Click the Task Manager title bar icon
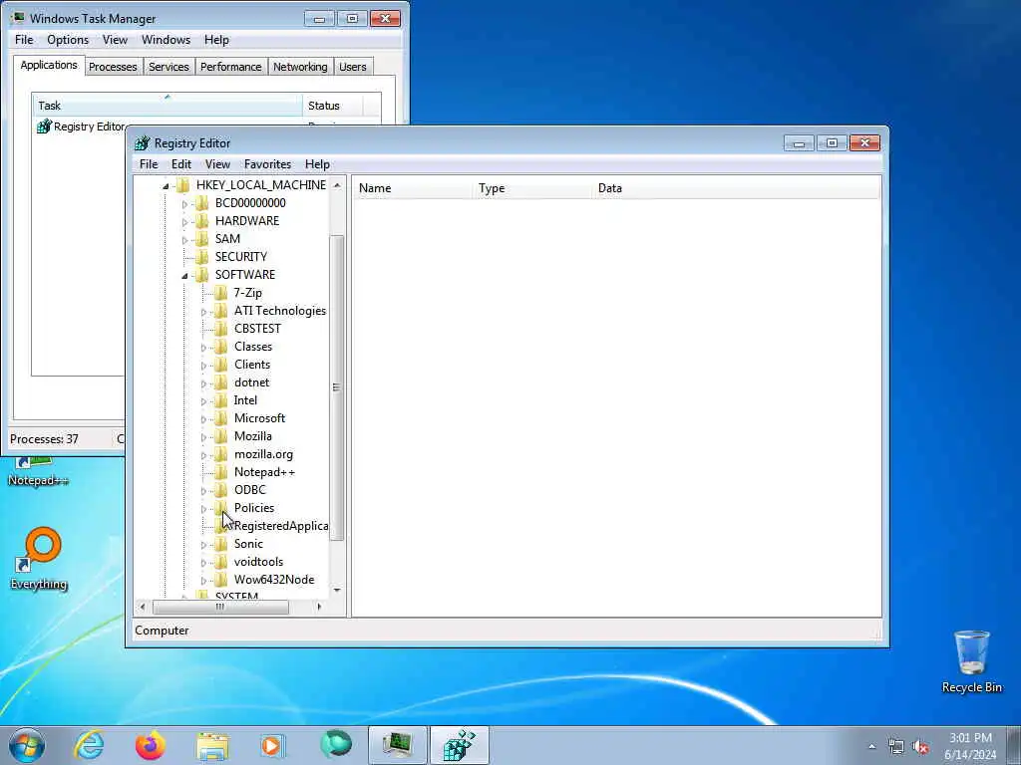 click(18, 18)
